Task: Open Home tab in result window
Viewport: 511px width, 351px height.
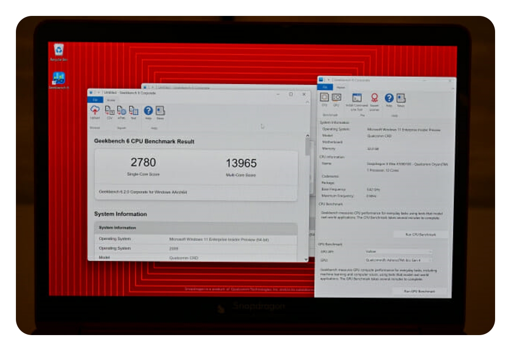Action: coord(111,100)
